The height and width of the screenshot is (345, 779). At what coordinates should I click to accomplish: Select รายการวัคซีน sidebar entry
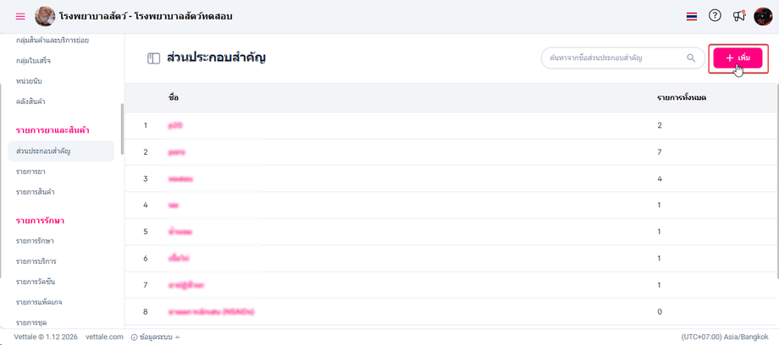(x=36, y=281)
